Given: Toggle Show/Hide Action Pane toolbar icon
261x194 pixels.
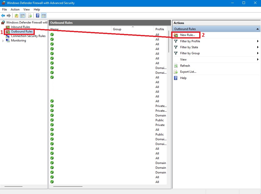Looking at the screenshot, I should pos(44,16).
